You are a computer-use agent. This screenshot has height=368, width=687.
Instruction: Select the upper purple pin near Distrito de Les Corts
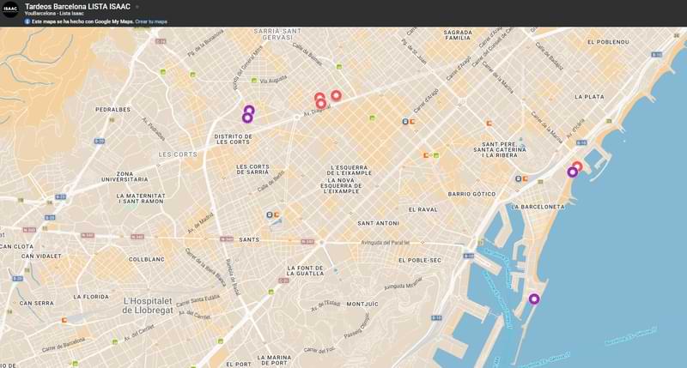pyautogui.click(x=249, y=110)
